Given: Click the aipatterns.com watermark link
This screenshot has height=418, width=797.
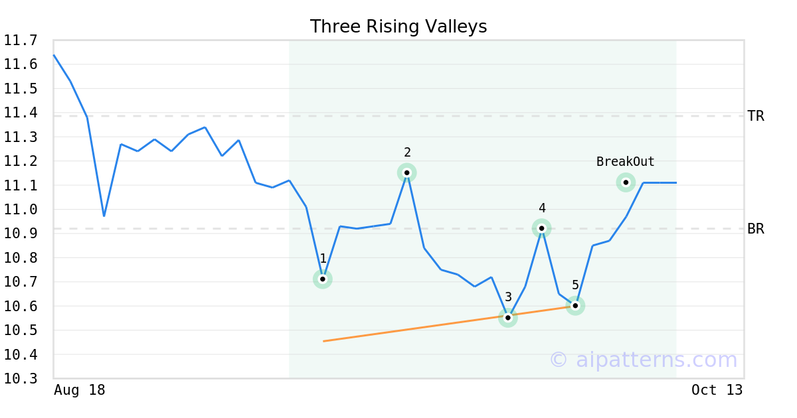Looking at the screenshot, I should 643,360.
